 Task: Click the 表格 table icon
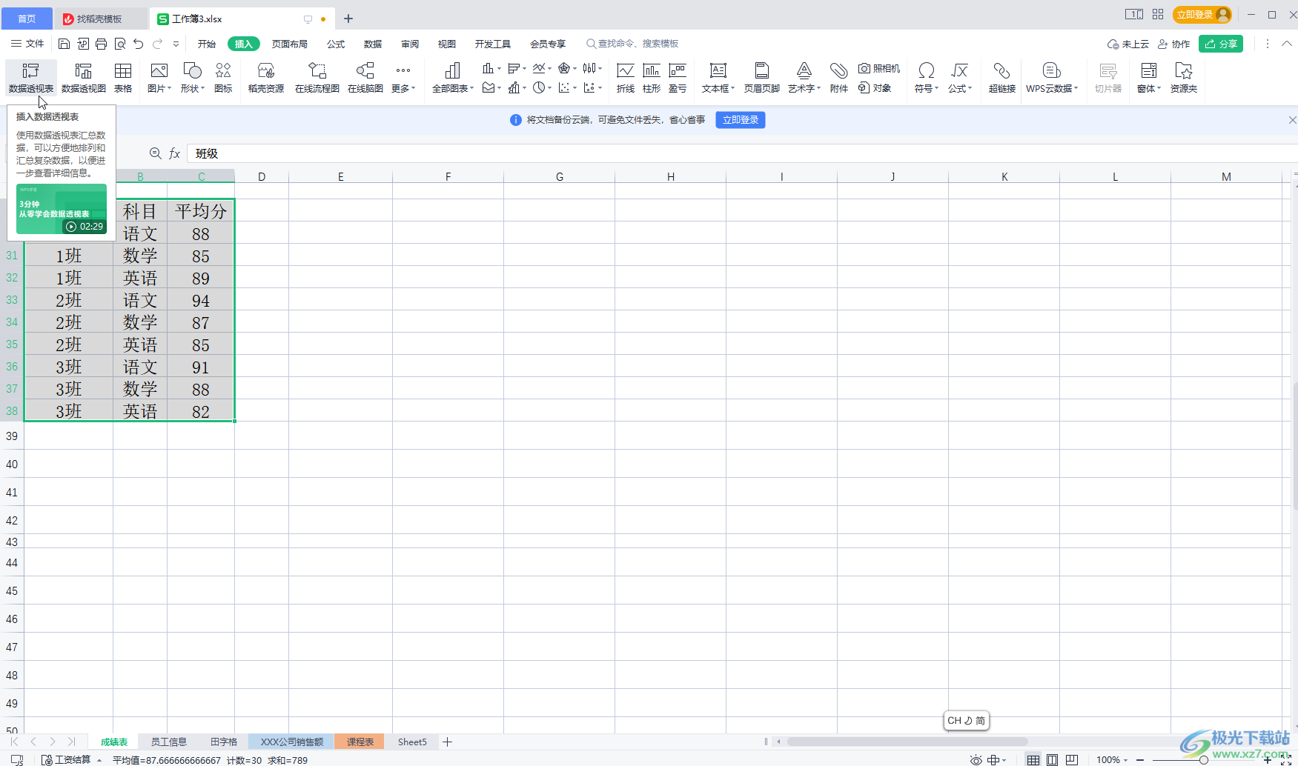pos(123,78)
